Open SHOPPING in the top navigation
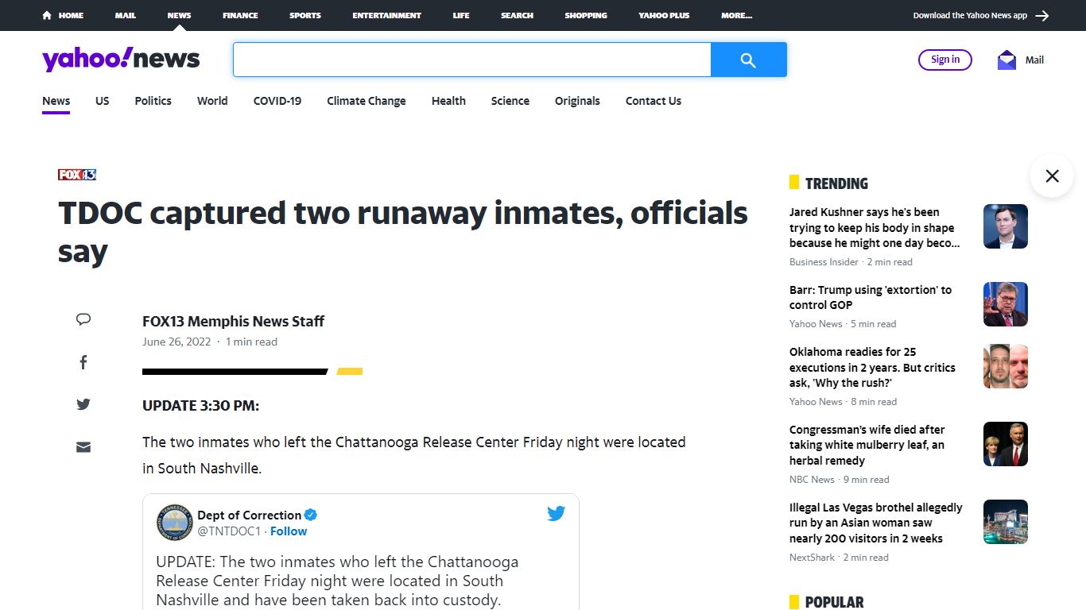 pos(586,15)
